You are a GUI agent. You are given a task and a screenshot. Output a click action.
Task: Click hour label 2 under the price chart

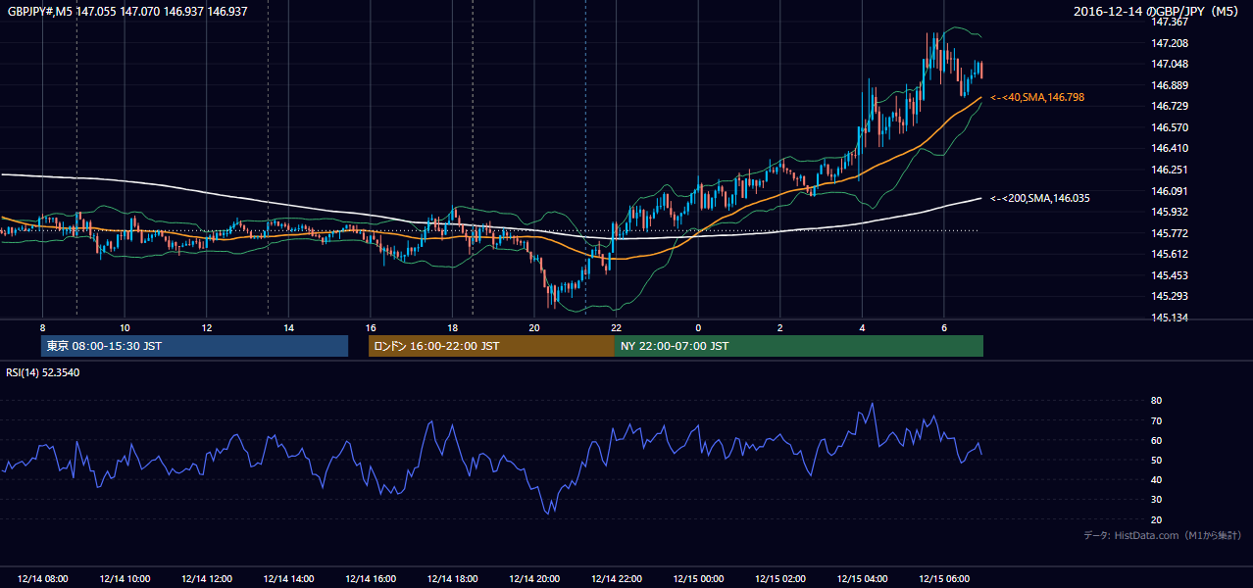(780, 327)
